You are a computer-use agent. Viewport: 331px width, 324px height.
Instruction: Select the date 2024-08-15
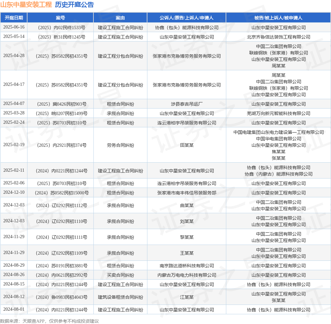(x=14, y=284)
